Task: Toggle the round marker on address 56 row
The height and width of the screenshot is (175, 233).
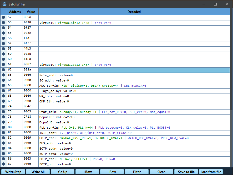Action: pyautogui.click(x=3, y=38)
